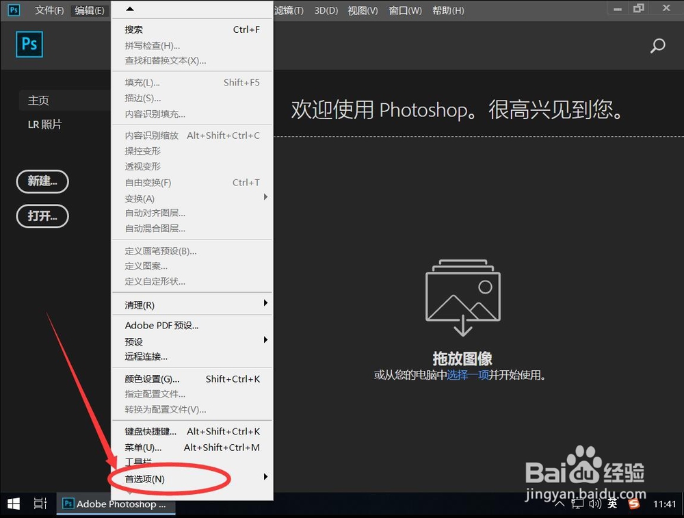684x518 pixels.
Task: Open the 文件(F) menu
Action: click(x=49, y=10)
